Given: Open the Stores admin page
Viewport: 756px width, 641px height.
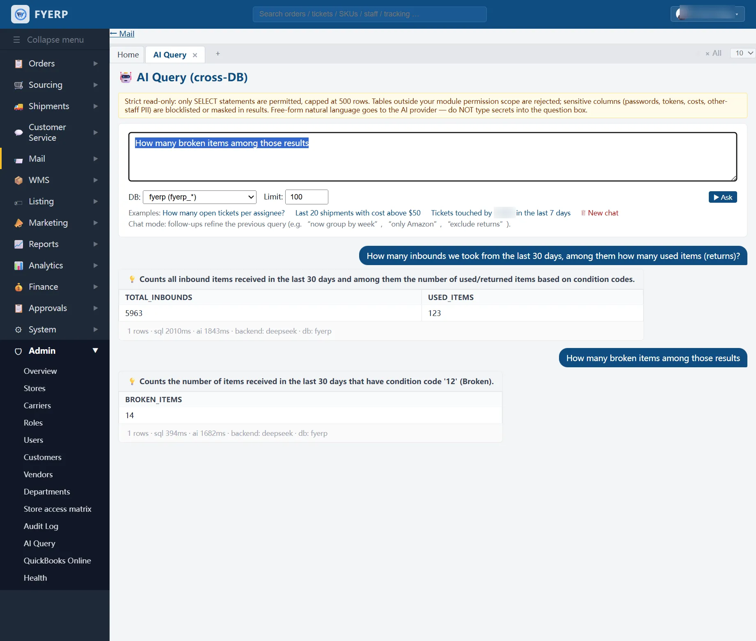Looking at the screenshot, I should coord(34,388).
